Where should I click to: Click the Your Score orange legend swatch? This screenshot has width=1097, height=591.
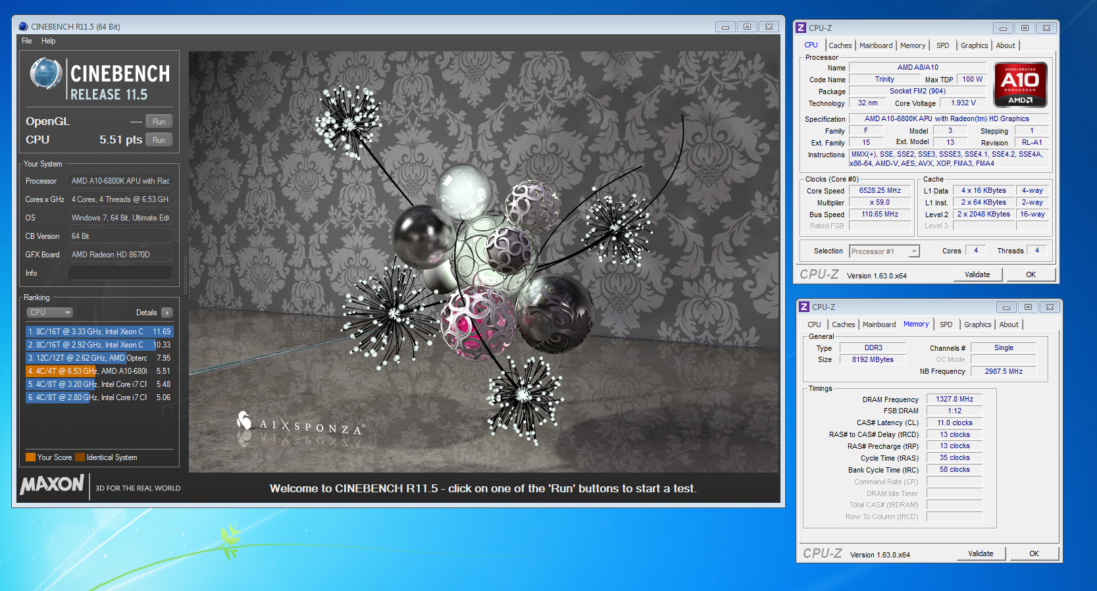[x=30, y=457]
